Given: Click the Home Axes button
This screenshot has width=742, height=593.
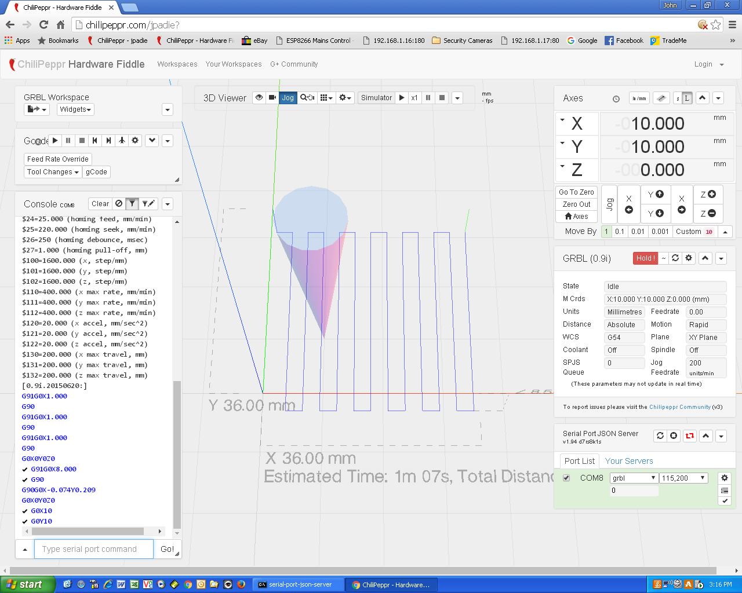Looking at the screenshot, I should [576, 216].
